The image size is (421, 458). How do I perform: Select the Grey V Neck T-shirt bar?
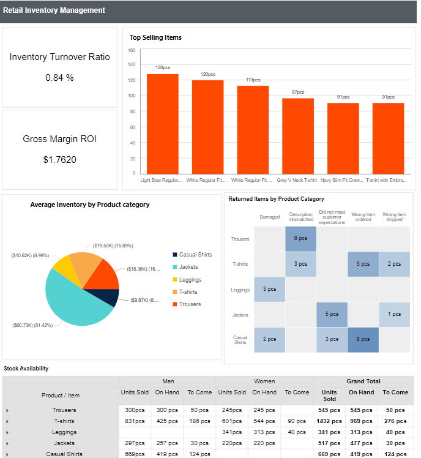click(x=298, y=136)
